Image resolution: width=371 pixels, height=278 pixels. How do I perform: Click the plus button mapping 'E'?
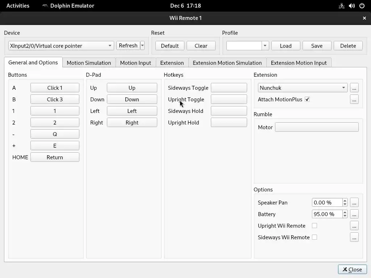click(55, 146)
